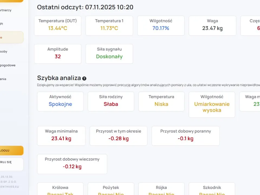Screen dimensions: 260x195
Task: Click the Amplitude value card
Action: (x=58, y=54)
